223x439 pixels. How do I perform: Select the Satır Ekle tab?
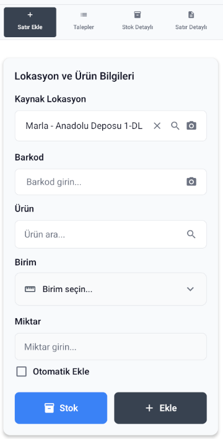click(30, 22)
